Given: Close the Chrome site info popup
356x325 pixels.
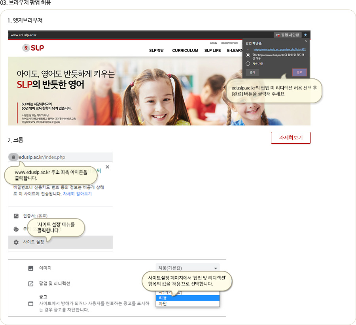Looking at the screenshot, I should pos(107,167).
